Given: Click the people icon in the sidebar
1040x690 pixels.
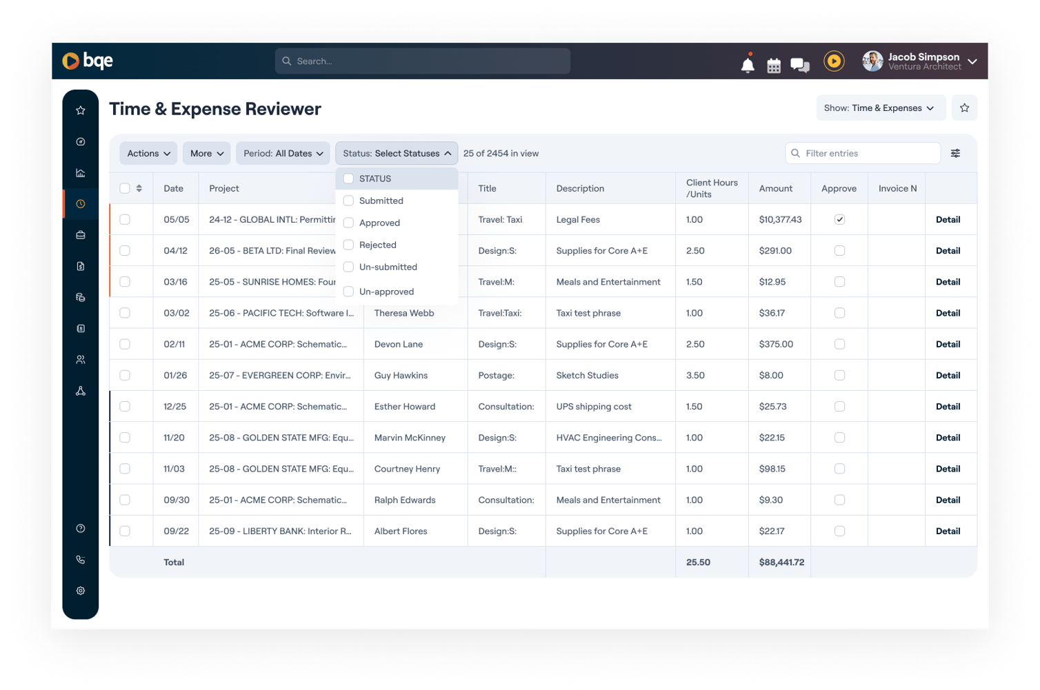Looking at the screenshot, I should [80, 359].
